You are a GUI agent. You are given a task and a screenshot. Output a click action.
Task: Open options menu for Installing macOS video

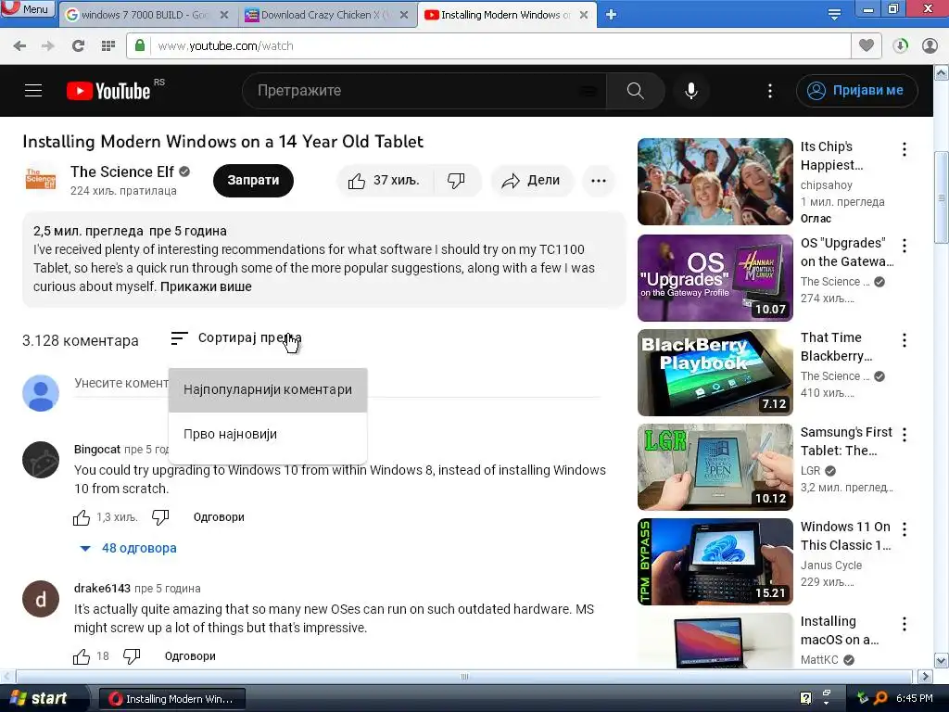[x=905, y=624]
